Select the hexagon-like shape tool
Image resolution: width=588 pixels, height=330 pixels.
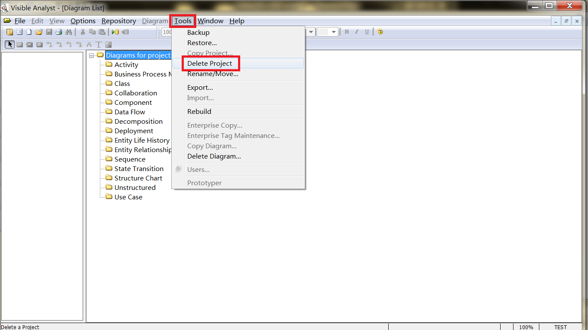(39, 44)
